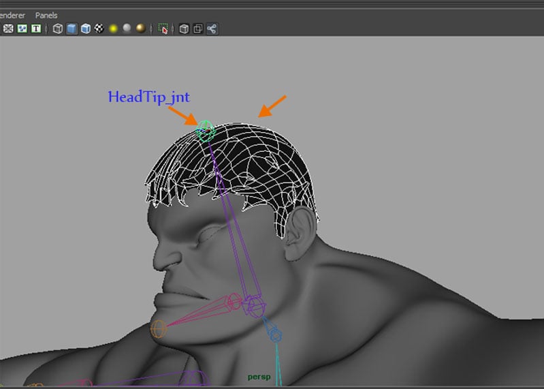Open the Renderer menu
The image size is (544, 389).
coord(12,15)
